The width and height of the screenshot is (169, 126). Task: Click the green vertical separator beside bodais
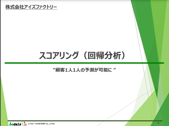click(22, 124)
